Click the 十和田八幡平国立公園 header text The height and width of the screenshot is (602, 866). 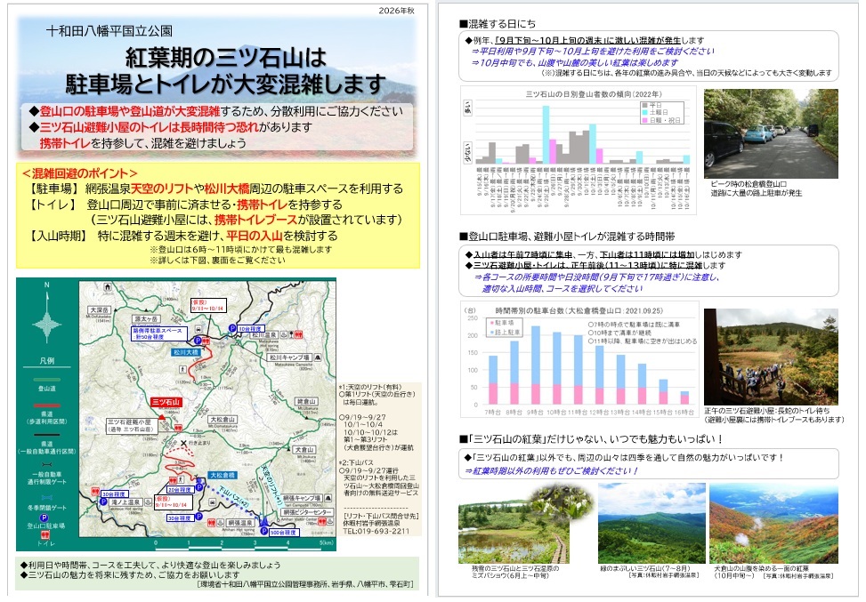109,31
